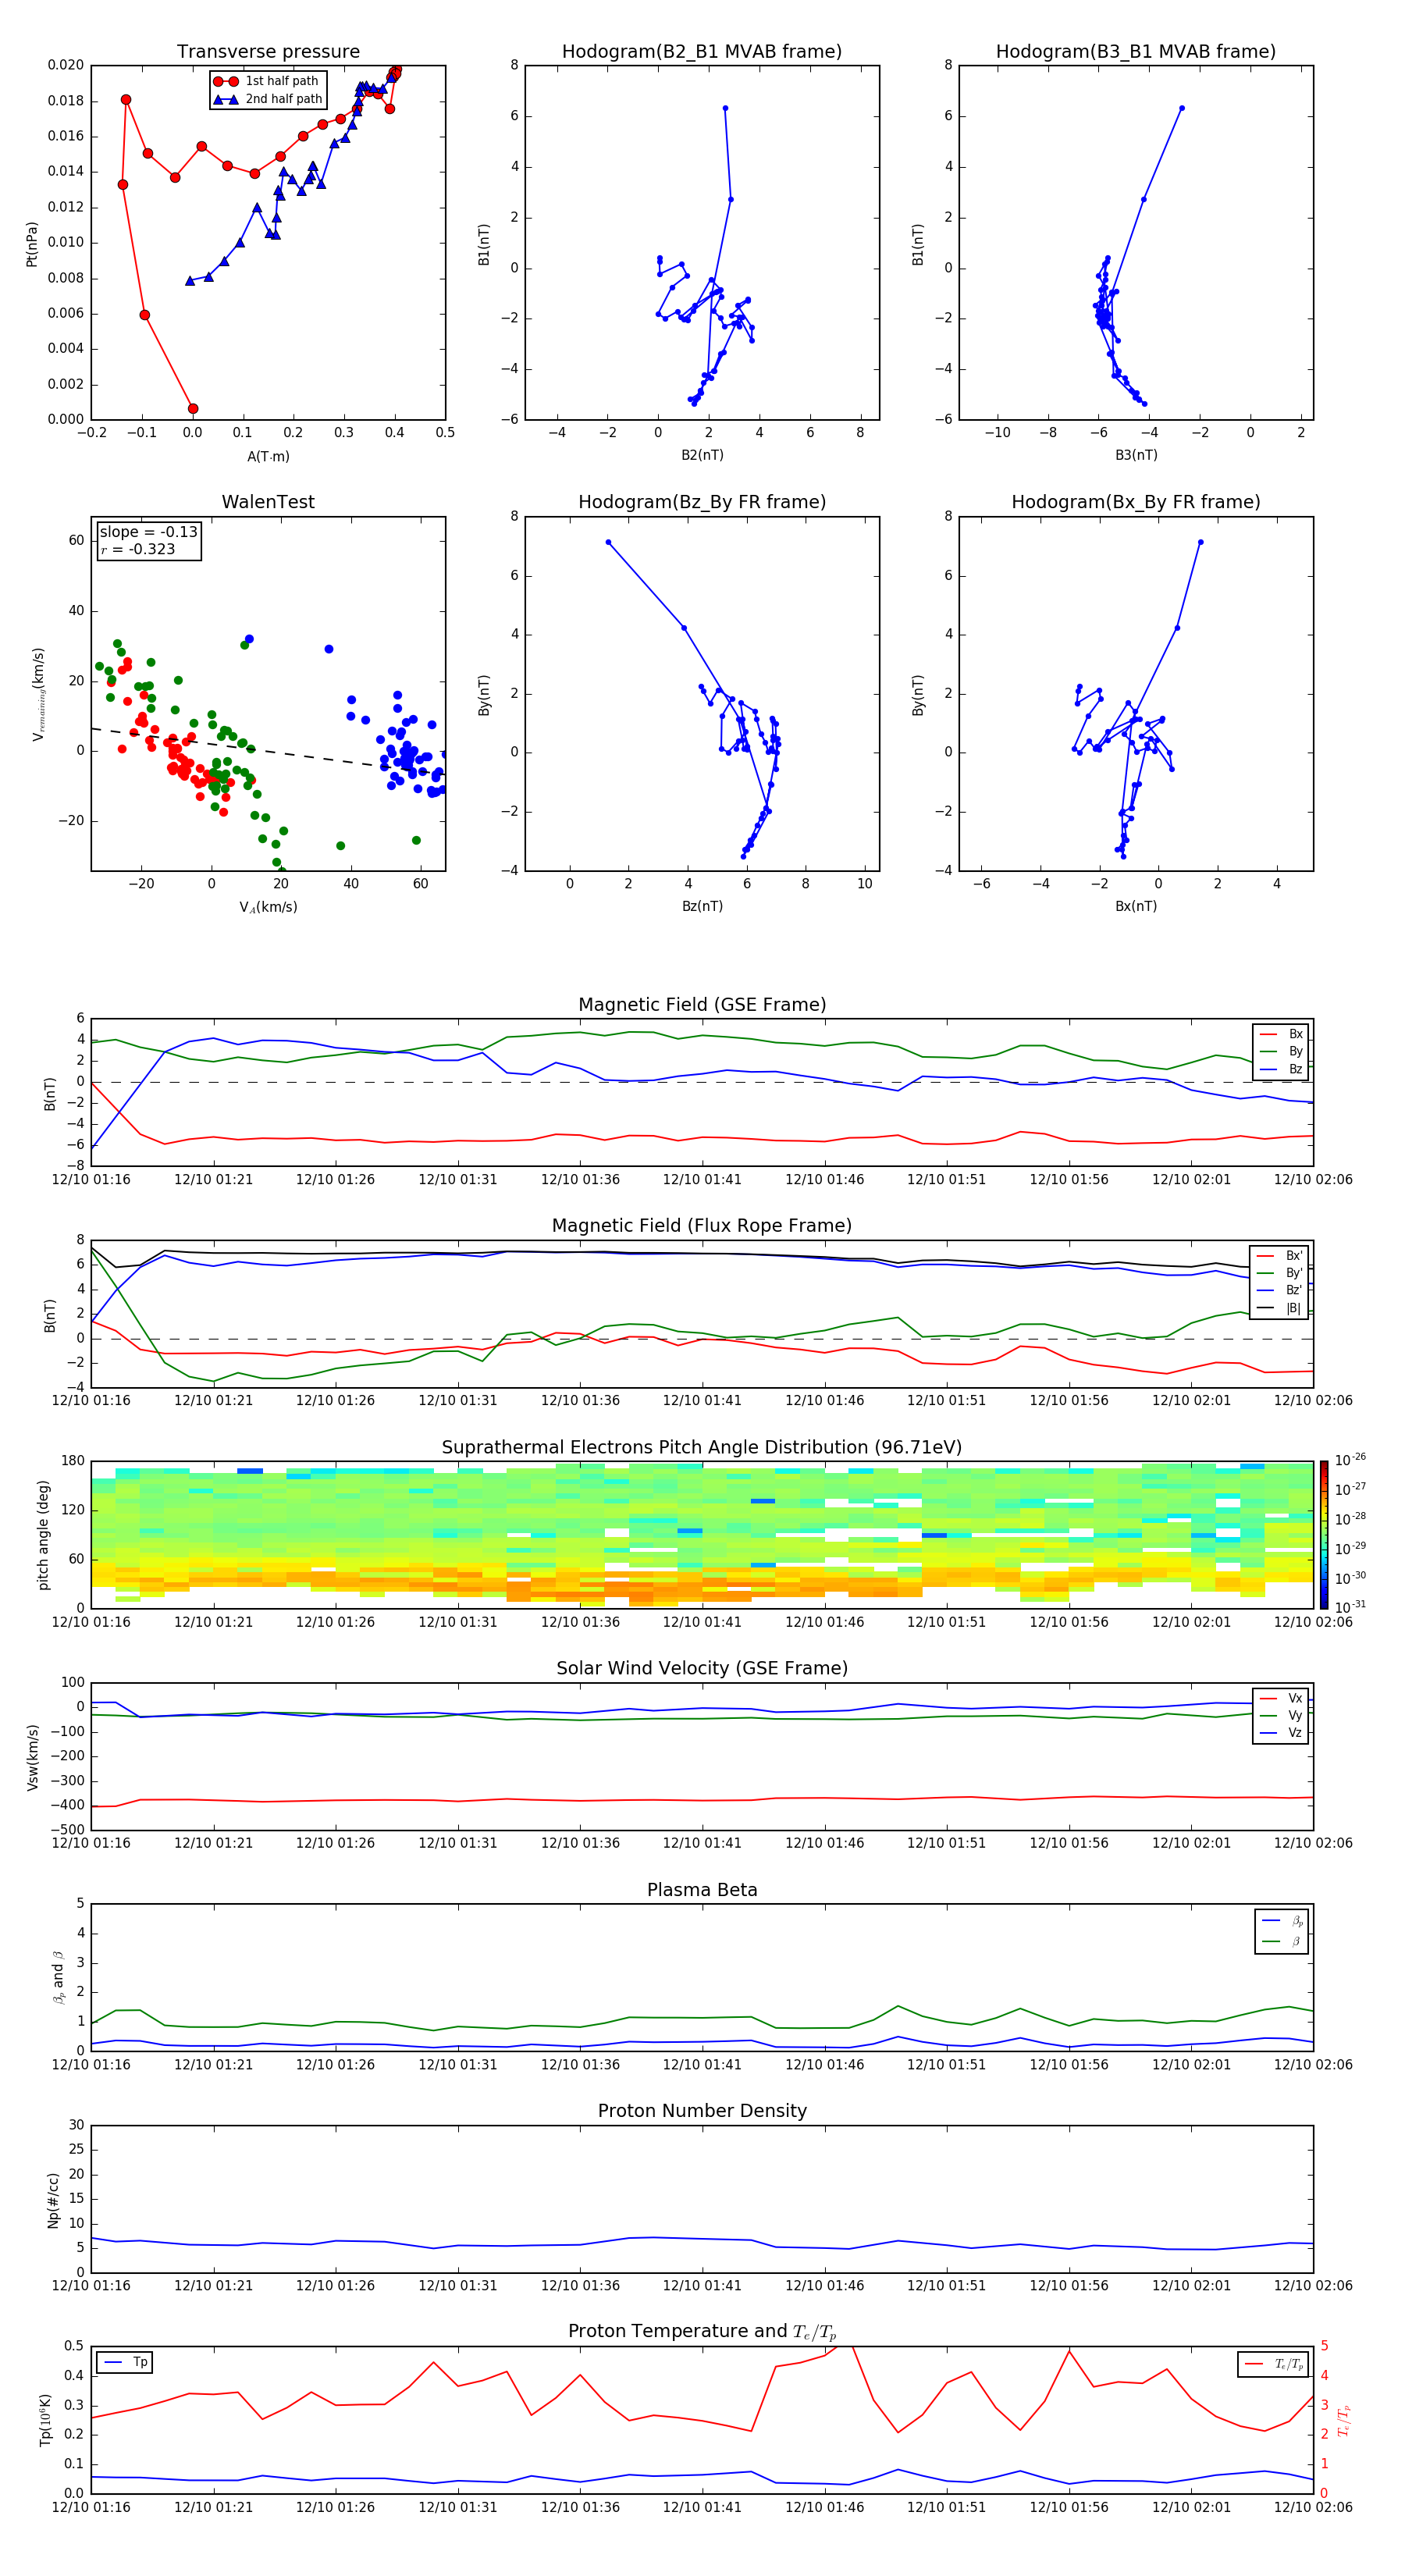Click 'Proton Temperature and Te/Tp' title

pyautogui.click(x=702, y=2332)
